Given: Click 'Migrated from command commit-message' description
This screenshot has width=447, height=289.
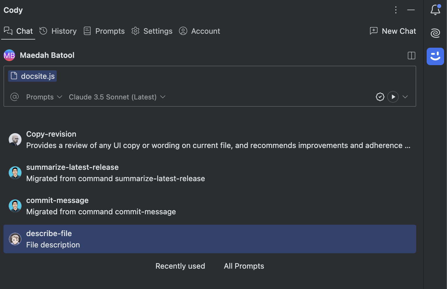Looking at the screenshot, I should [x=101, y=212].
